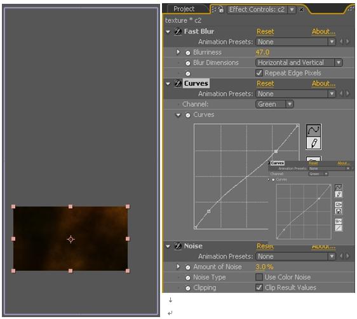The image size is (357, 319).
Task: Click the upper curve control point
Action: tap(276, 151)
